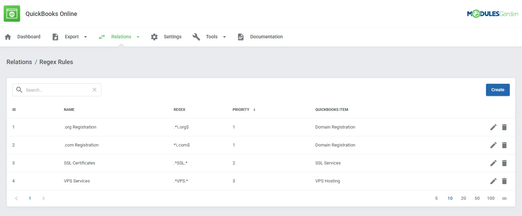Show unlimited rows with infinity symbol
Viewport: 522px width, 216px height.
pos(504,198)
